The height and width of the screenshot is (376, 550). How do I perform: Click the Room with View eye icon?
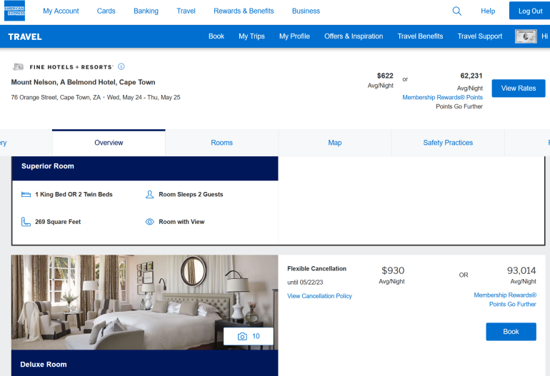[150, 222]
